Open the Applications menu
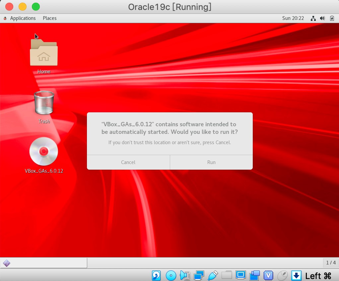 [x=23, y=18]
